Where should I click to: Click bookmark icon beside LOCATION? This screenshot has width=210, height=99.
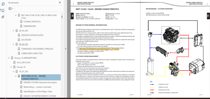point(19,40)
